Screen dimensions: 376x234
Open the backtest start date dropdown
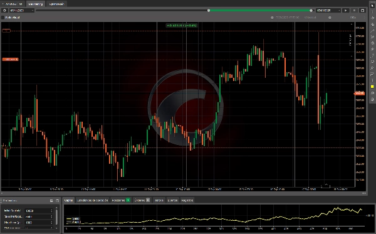[x=21, y=11]
